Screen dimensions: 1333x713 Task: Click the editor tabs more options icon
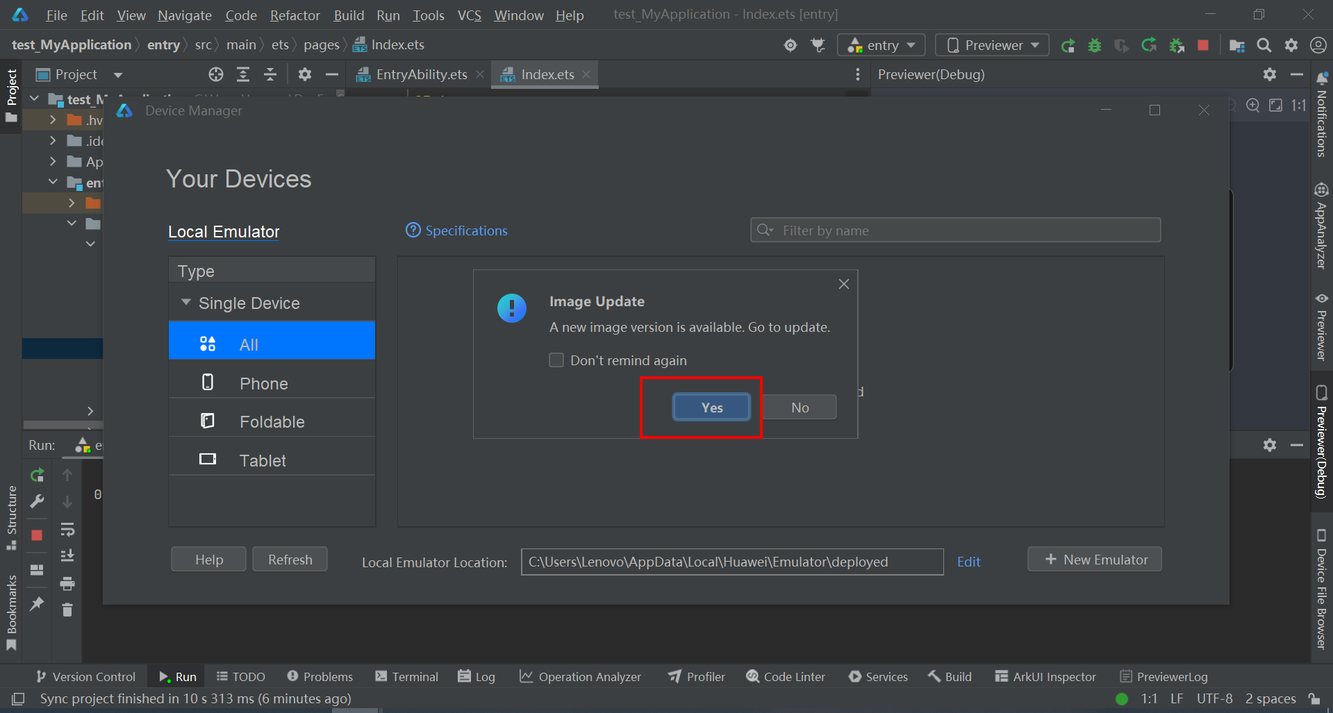click(858, 74)
